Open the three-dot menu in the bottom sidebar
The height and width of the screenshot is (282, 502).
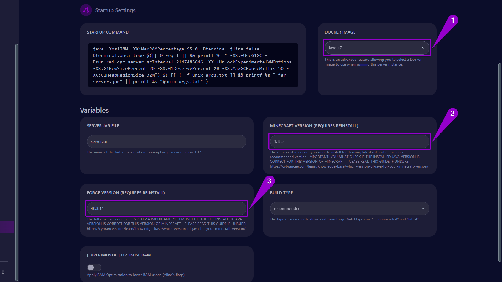[3, 272]
